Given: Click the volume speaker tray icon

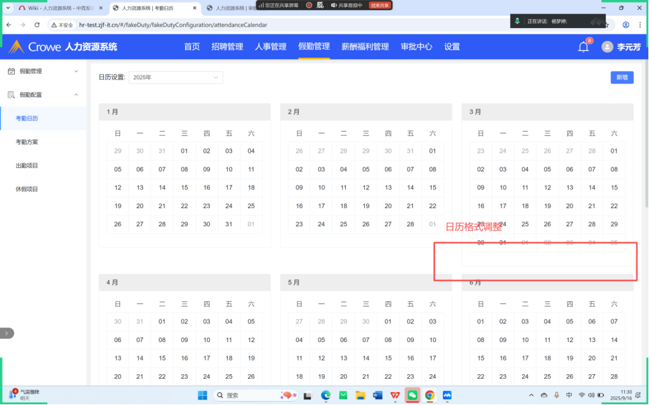Looking at the screenshot, I should (x=591, y=396).
